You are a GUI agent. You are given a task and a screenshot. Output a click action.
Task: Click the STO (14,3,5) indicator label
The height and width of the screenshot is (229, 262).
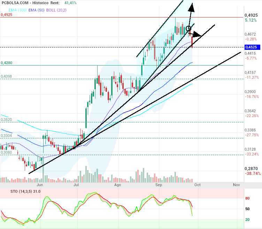coord(21,191)
